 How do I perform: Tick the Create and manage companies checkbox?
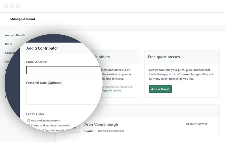[29, 125]
